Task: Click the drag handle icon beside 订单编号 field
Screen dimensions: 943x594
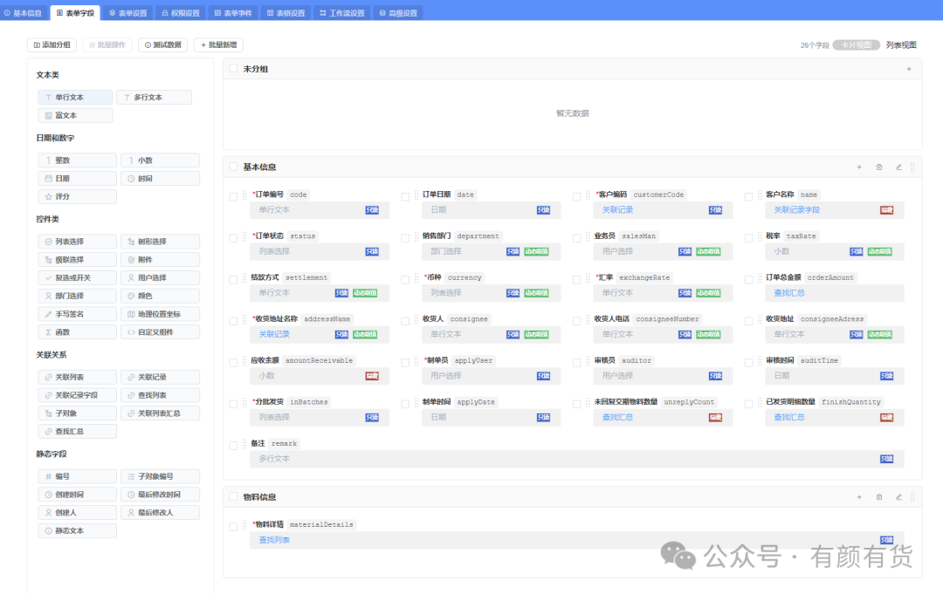Action: point(244,195)
